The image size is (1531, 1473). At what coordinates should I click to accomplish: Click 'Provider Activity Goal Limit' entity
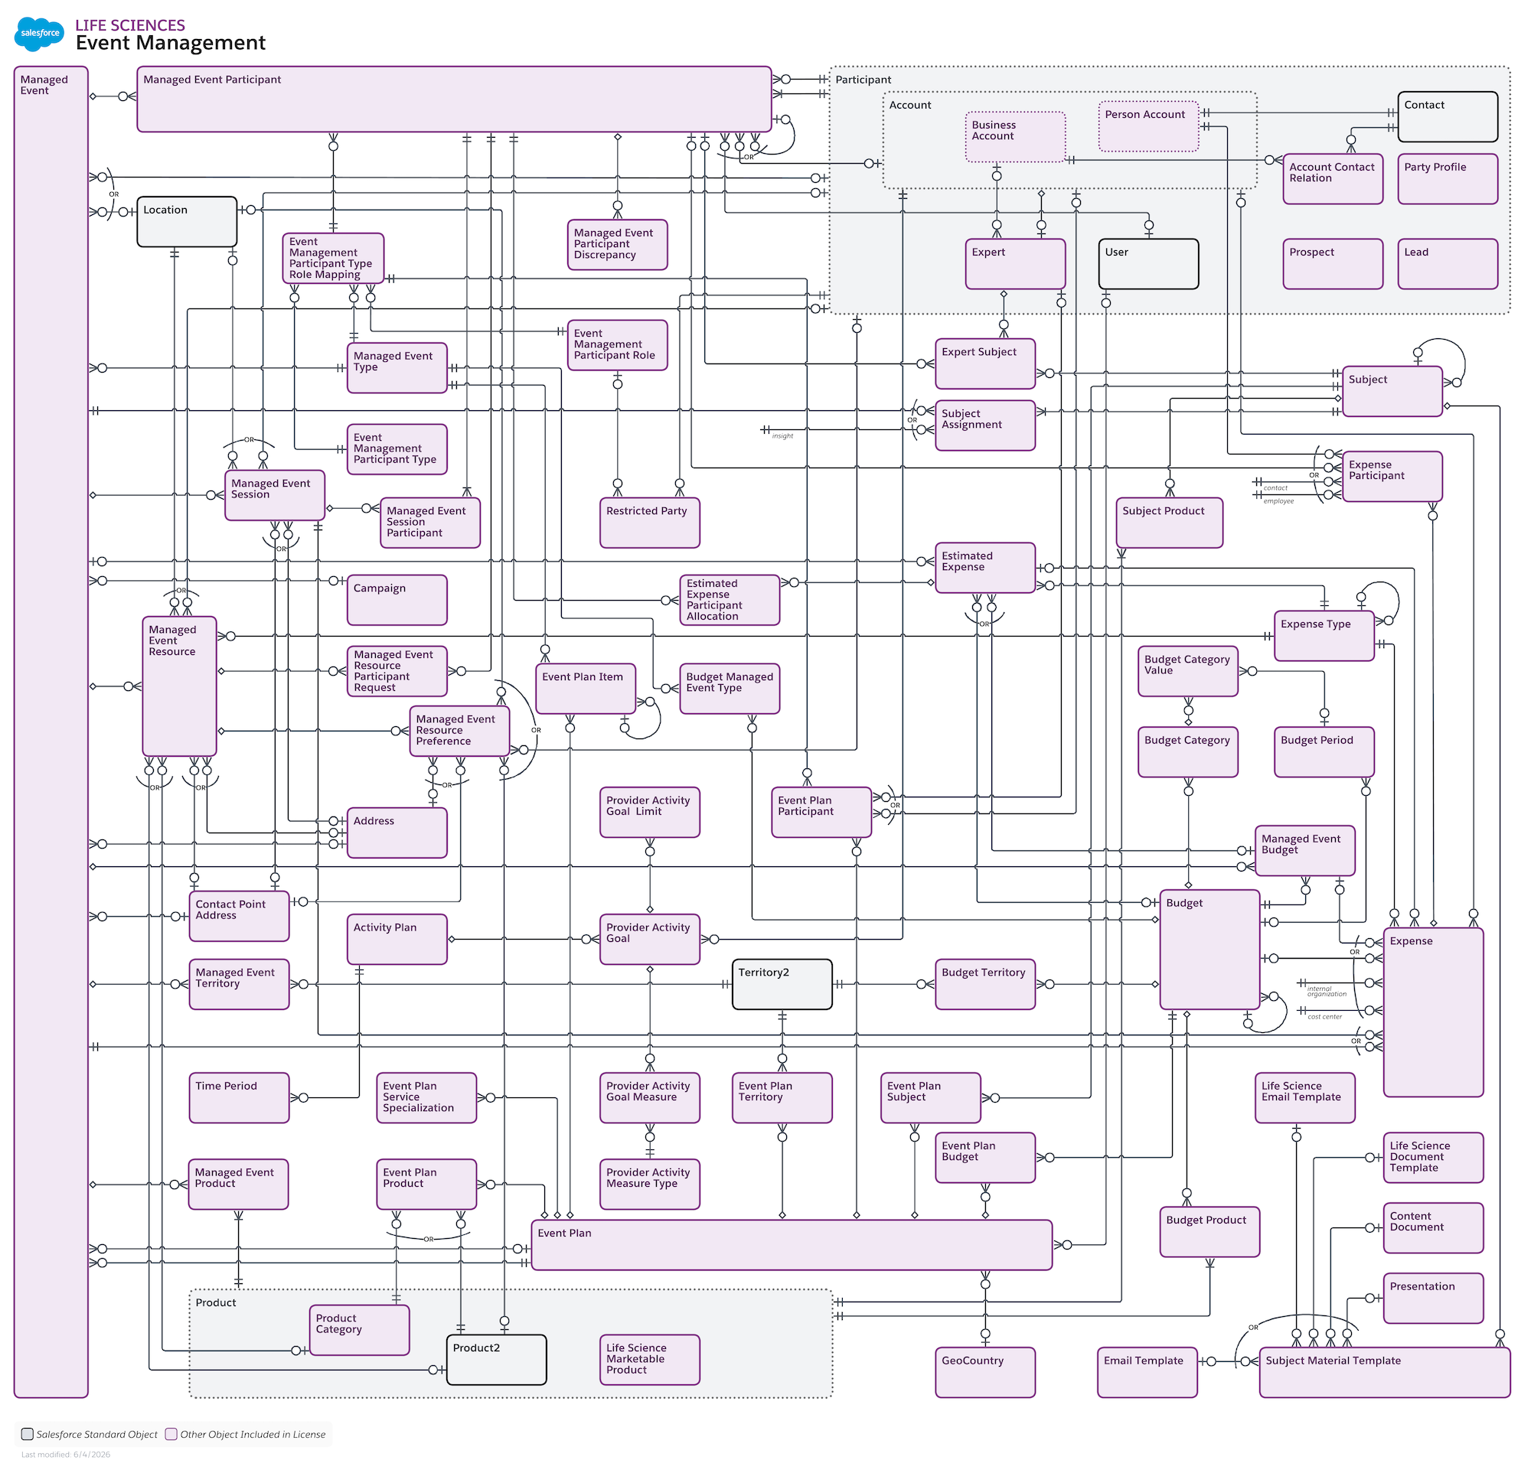point(650,813)
